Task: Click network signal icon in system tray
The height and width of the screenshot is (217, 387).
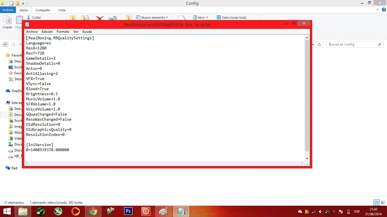Action: point(314,211)
